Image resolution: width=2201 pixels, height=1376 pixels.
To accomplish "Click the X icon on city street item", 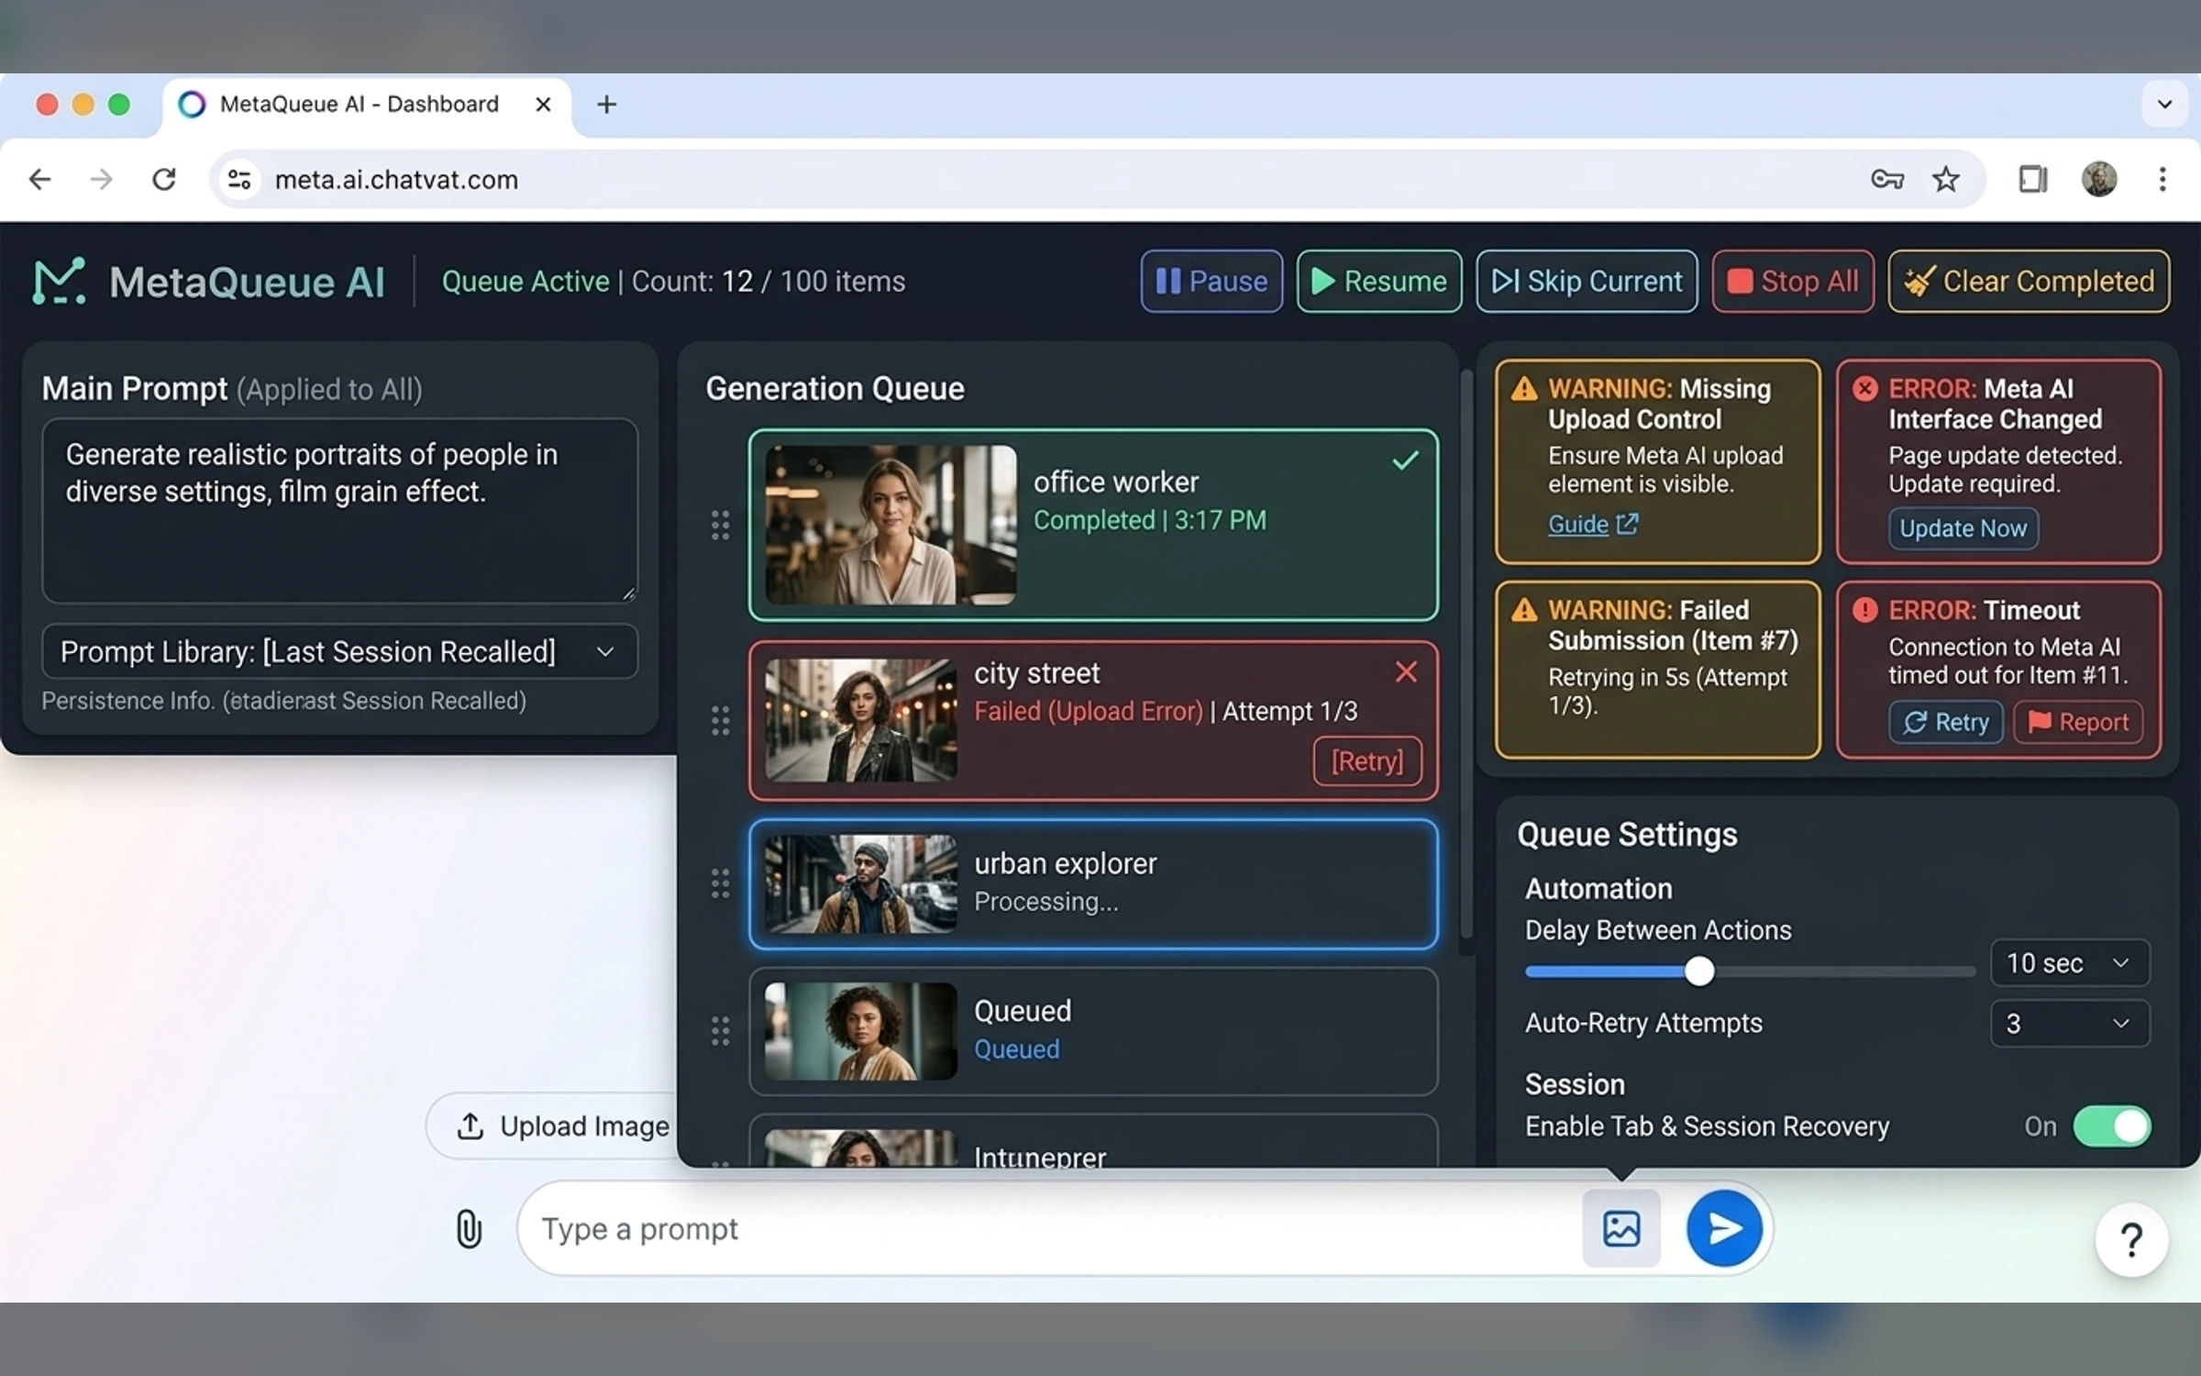I will pyautogui.click(x=1406, y=672).
